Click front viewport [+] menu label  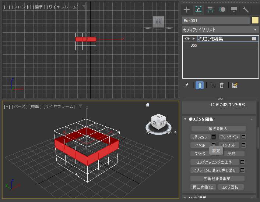[x=7, y=7]
